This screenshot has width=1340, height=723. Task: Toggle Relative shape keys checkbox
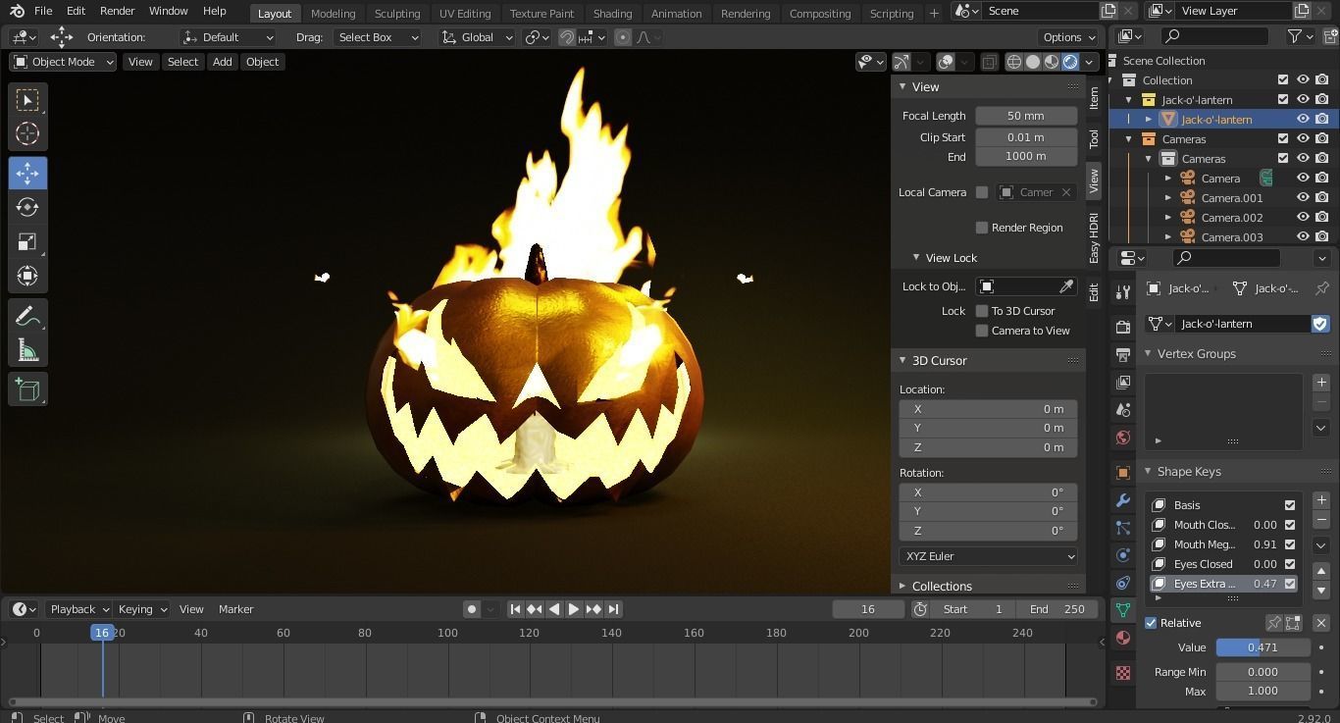1152,623
